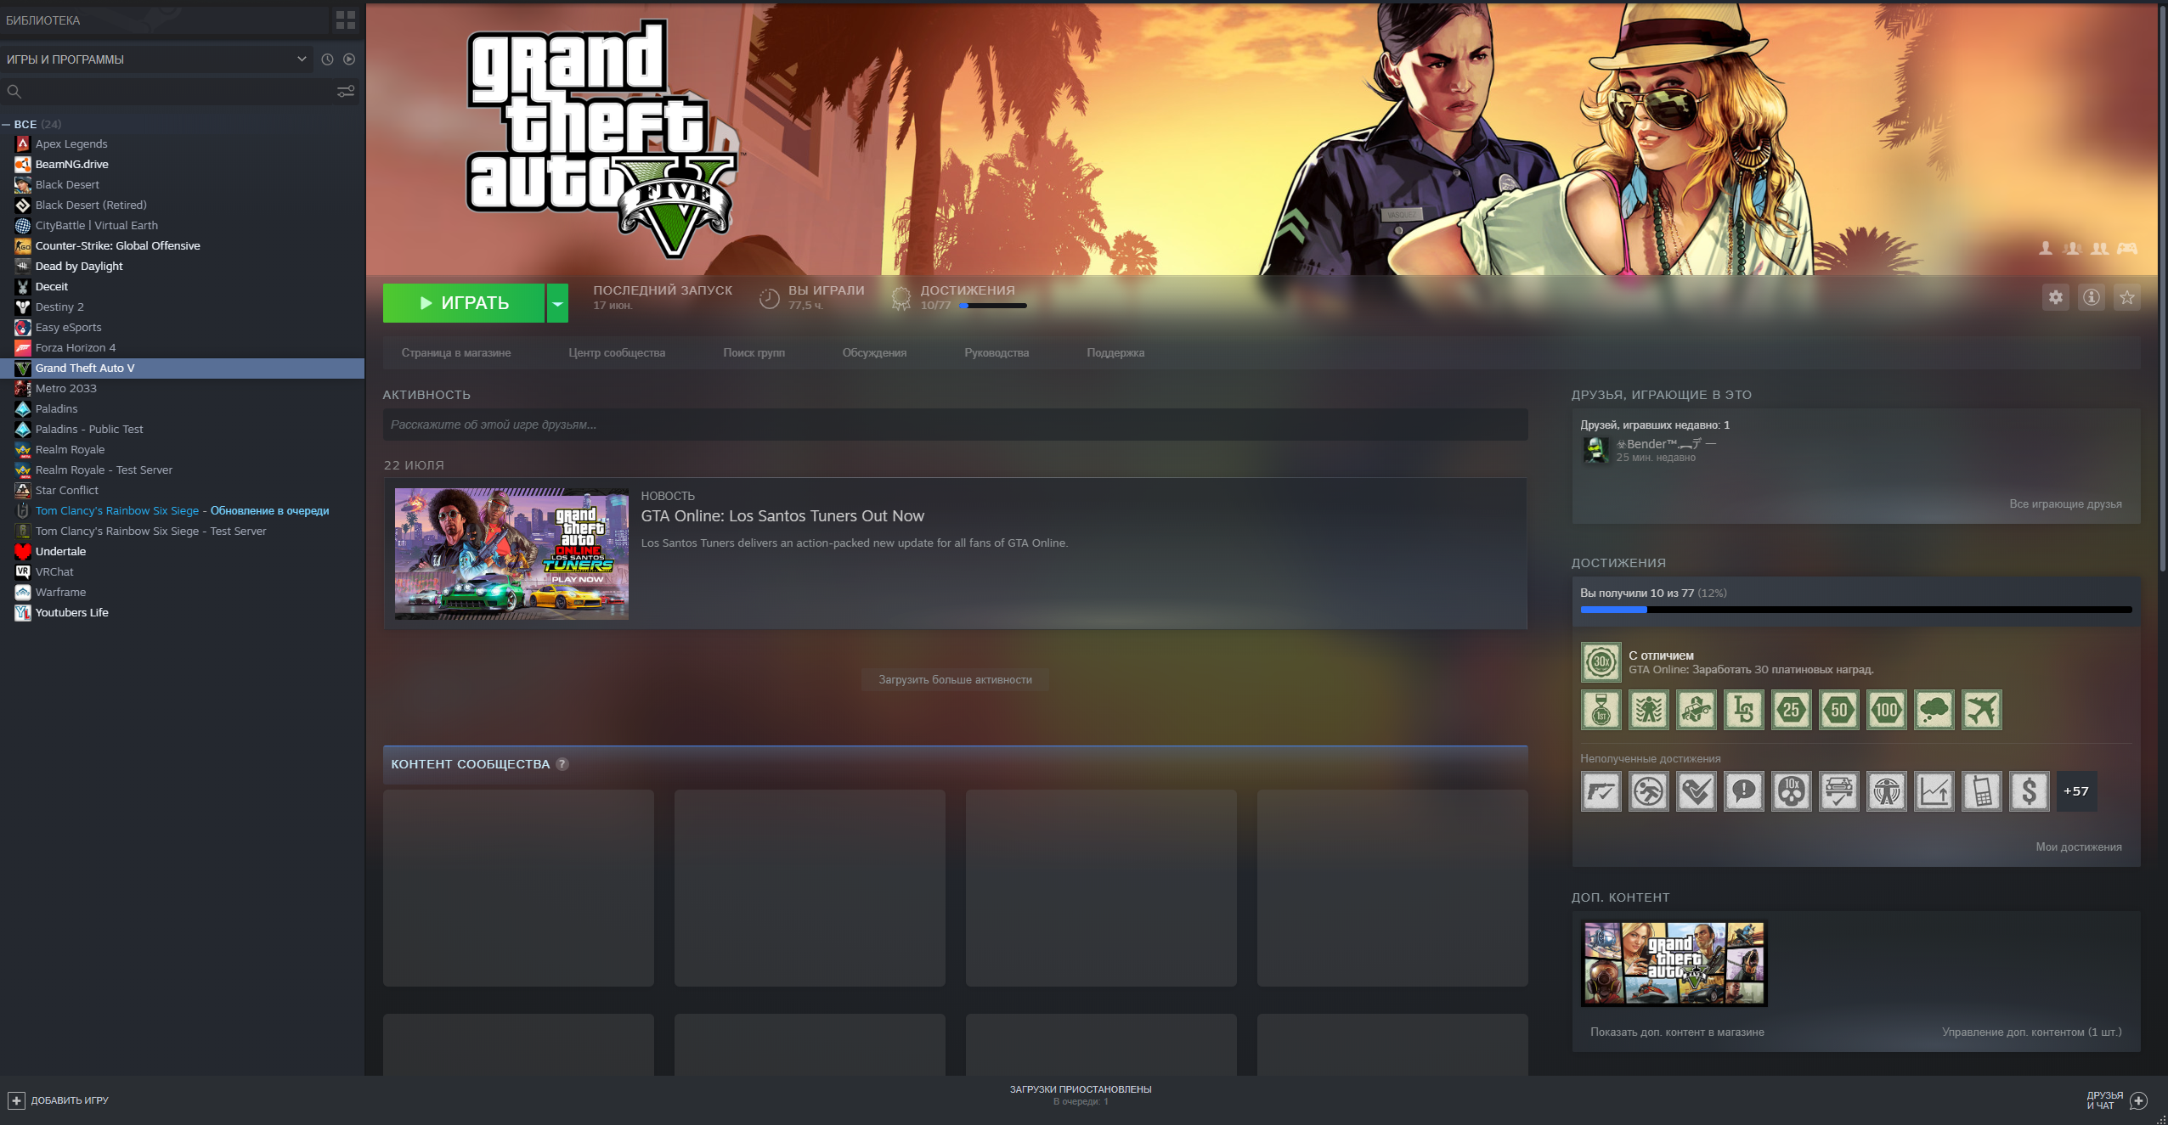Select Tom Clancy's Rainbow Six Siege update queued
Image resolution: width=2168 pixels, height=1125 pixels.
click(x=182, y=510)
